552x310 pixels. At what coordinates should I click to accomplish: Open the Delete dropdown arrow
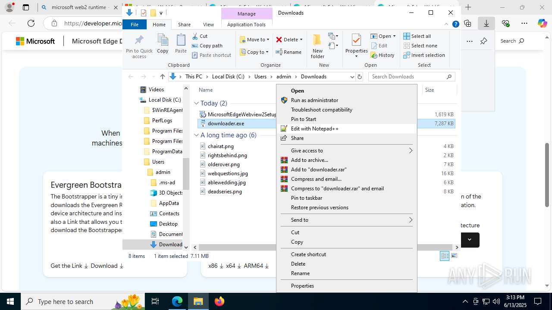coord(301,40)
